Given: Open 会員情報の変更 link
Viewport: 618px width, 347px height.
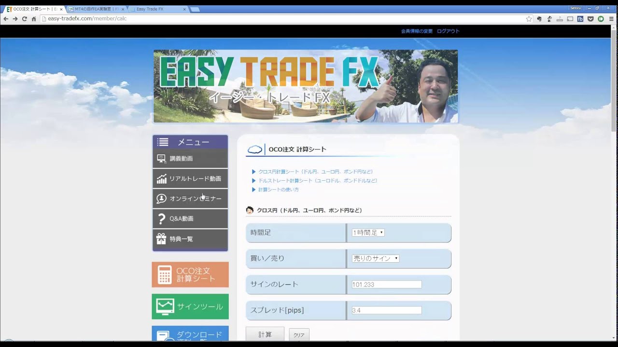Looking at the screenshot, I should 417,31.
